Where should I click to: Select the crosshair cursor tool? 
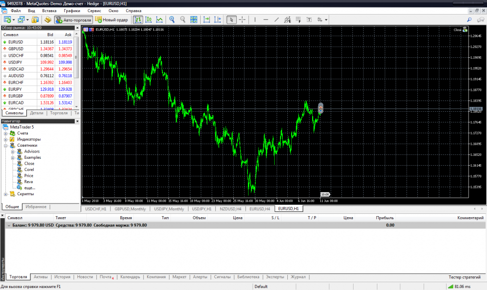[x=242, y=20]
